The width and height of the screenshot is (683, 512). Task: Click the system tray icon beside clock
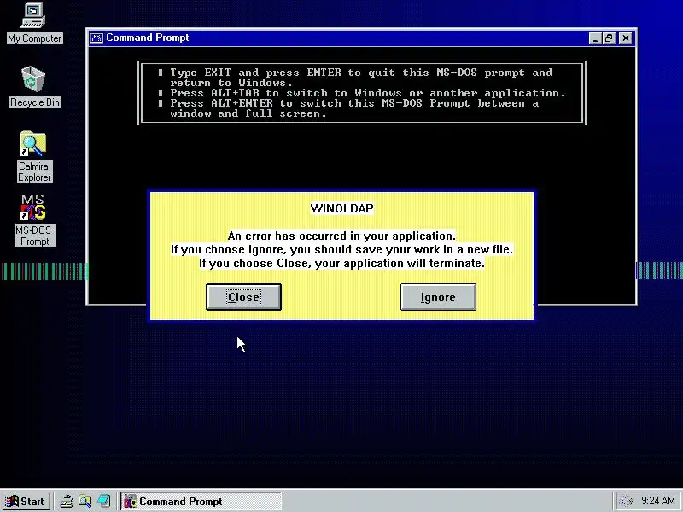pyautogui.click(x=626, y=501)
